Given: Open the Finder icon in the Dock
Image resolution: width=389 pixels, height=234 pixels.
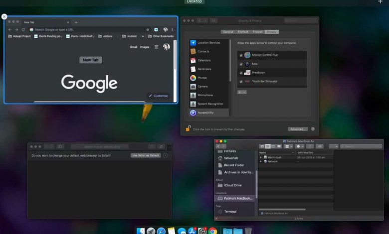Looking at the screenshot, I should point(141,231).
